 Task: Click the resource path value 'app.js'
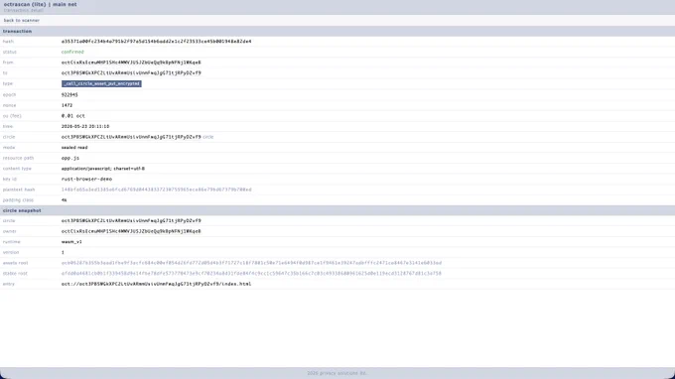tap(70, 158)
